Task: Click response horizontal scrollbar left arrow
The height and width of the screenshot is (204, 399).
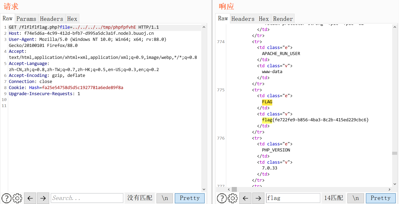Action: pyautogui.click(x=229, y=189)
